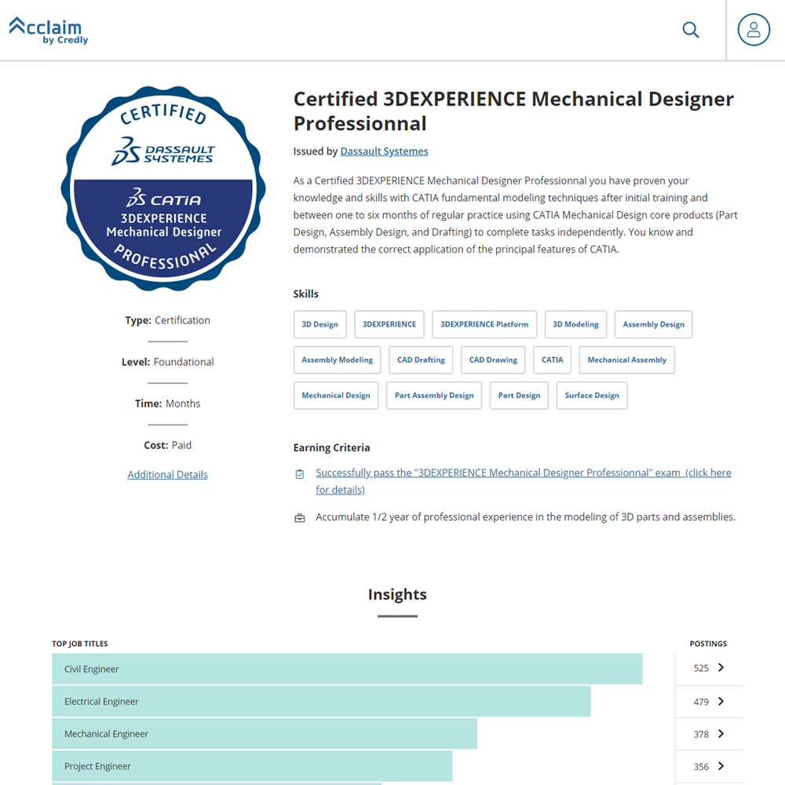
Task: Open the search magnifier icon
Action: point(690,30)
